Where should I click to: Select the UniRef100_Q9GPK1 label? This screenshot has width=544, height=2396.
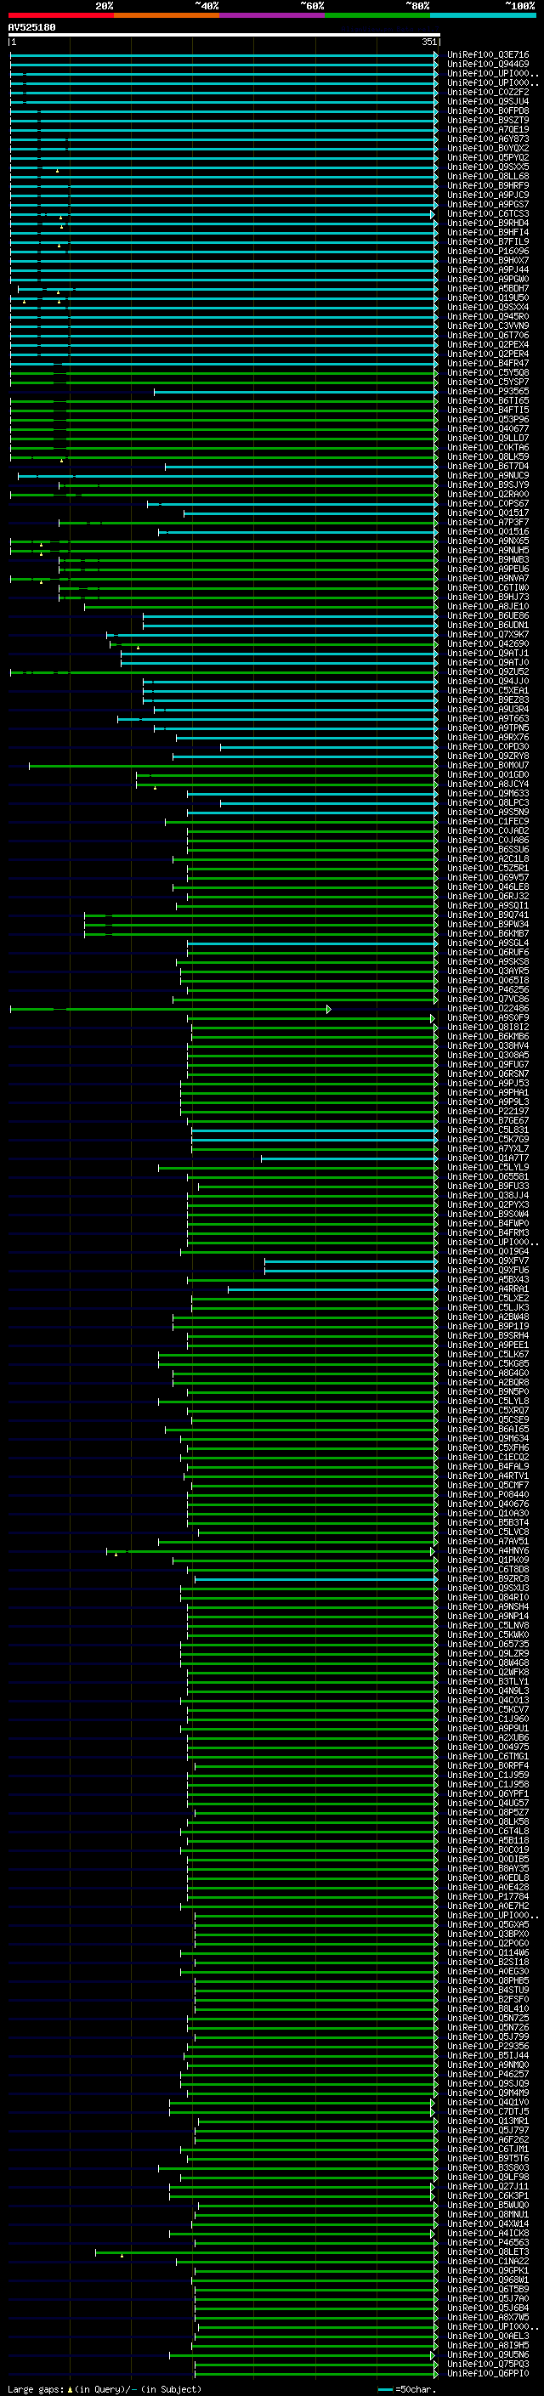click(x=488, y=2270)
